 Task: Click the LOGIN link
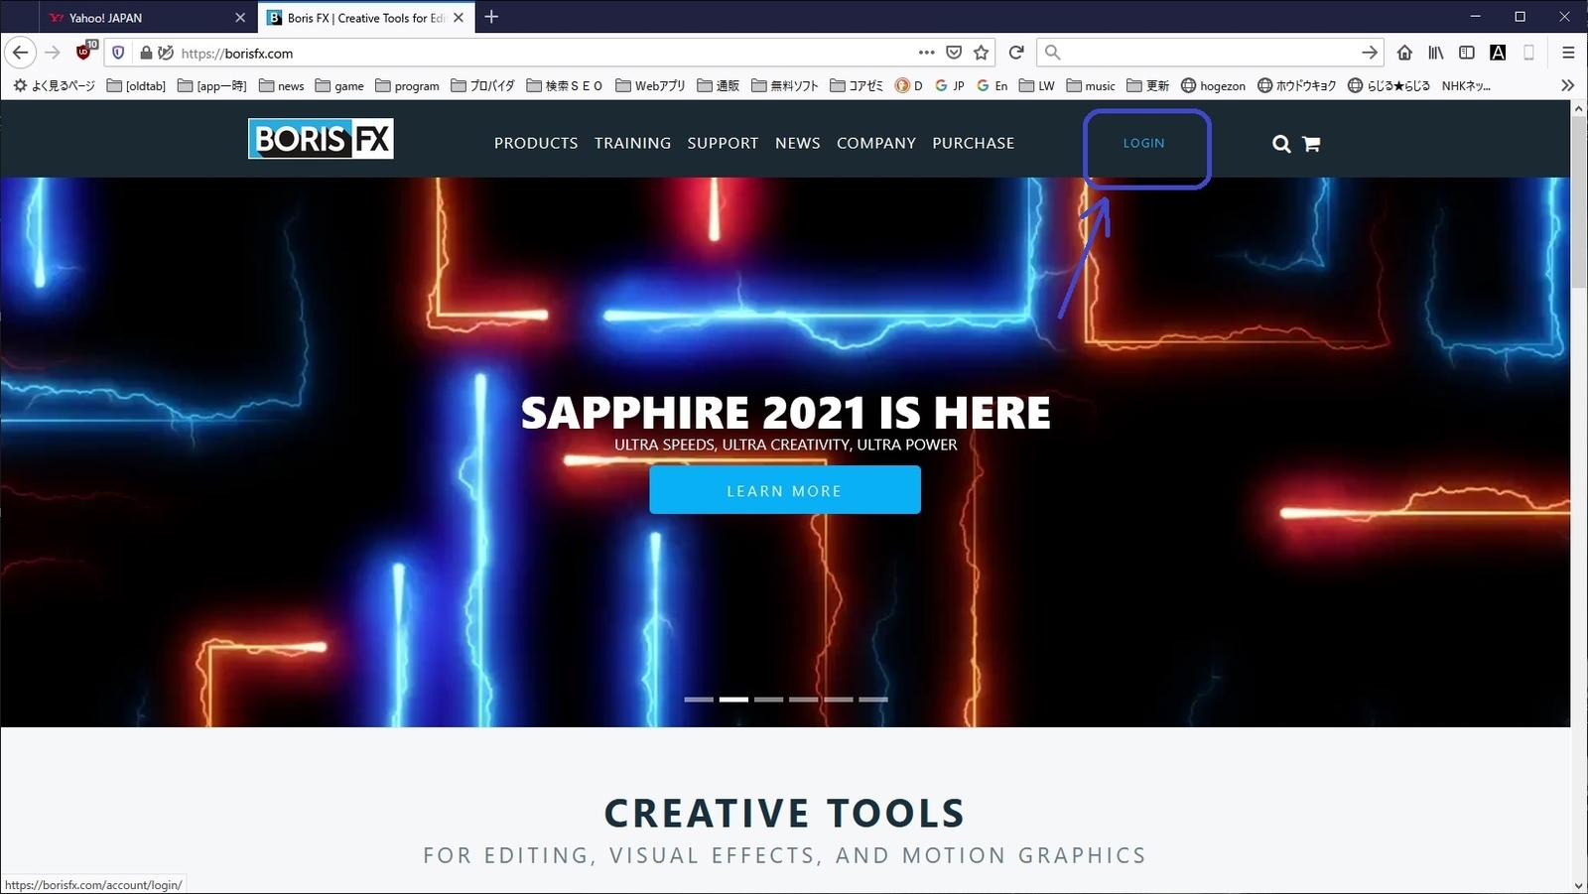coord(1144,143)
